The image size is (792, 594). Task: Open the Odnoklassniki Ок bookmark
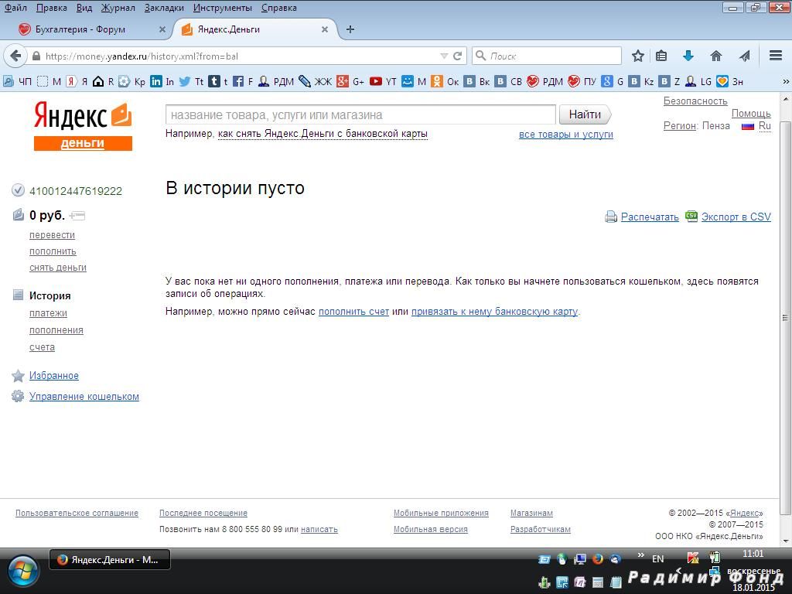[445, 81]
